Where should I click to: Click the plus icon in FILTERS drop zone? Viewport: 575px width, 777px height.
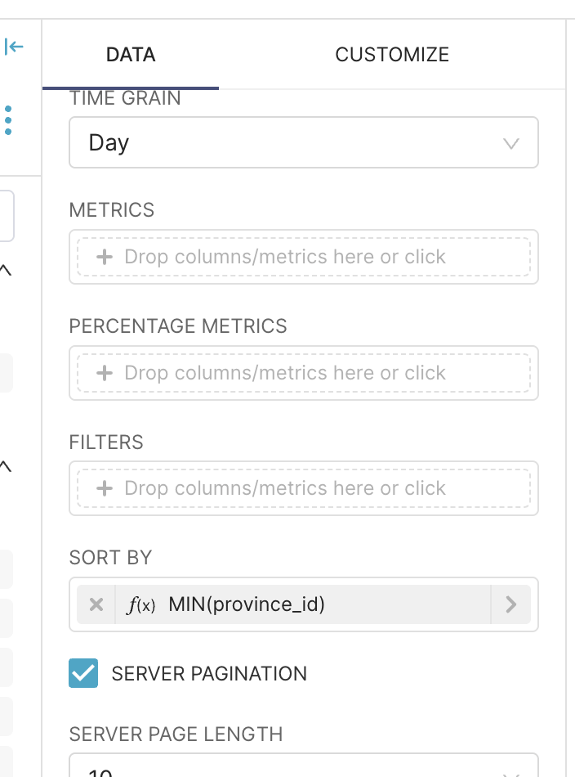pyautogui.click(x=105, y=488)
